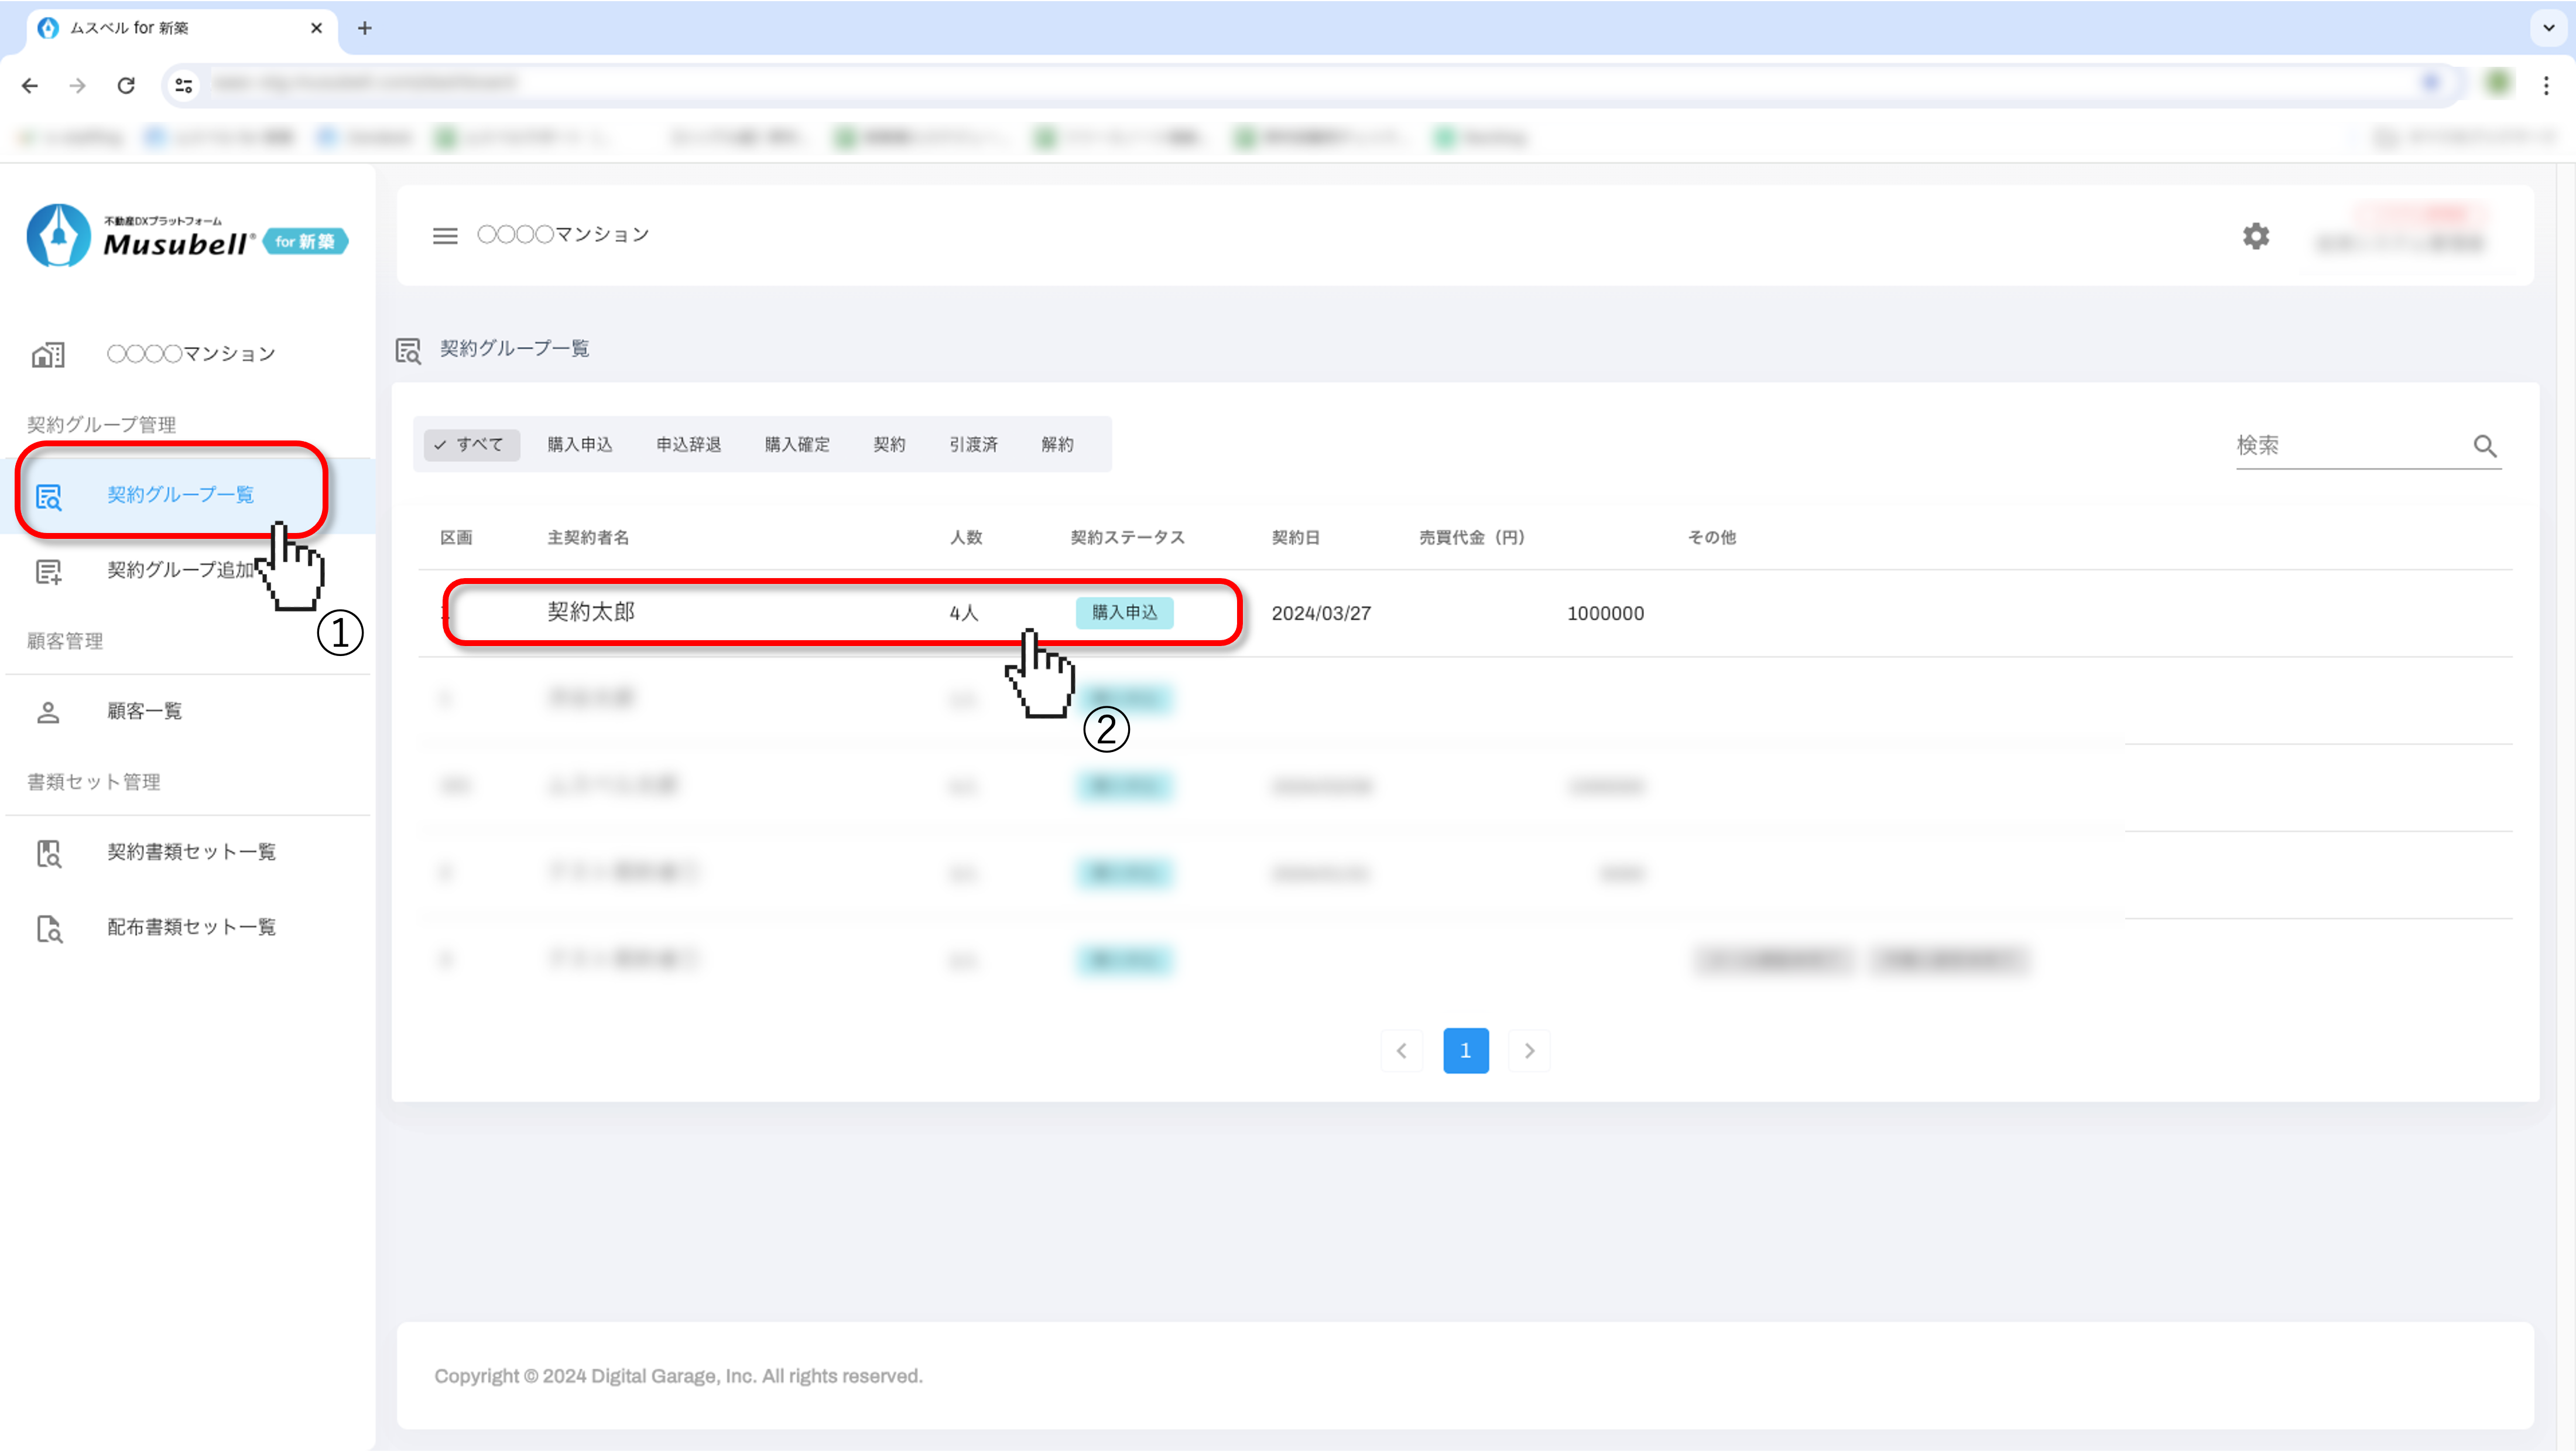2576x1452 pixels.
Task: Open the 契約太郎 contract row
Action: [x=590, y=613]
